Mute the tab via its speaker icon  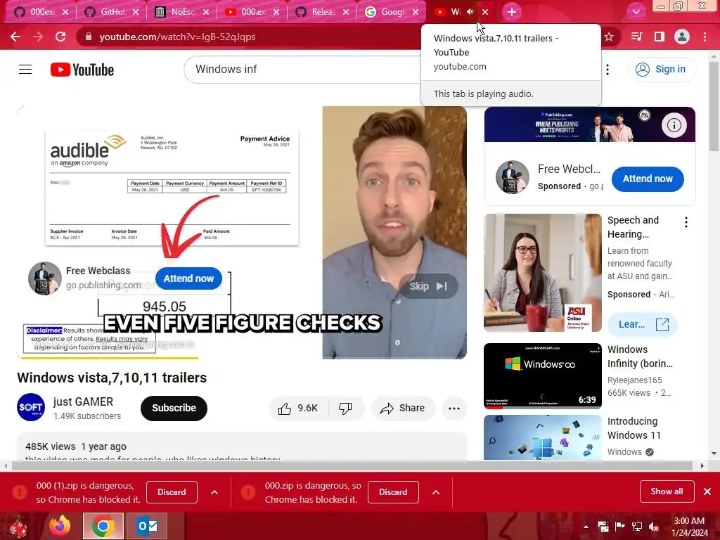(470, 12)
